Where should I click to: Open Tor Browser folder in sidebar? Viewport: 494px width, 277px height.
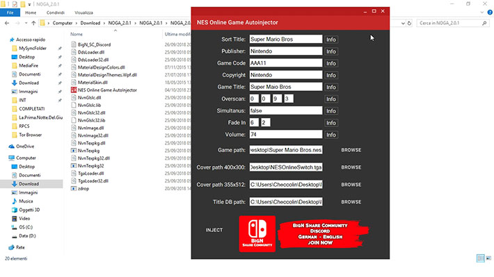pyautogui.click(x=30, y=135)
